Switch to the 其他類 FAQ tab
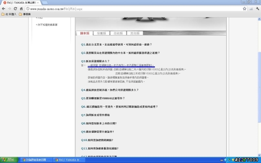This screenshot has width=261, height=163. click(135, 33)
